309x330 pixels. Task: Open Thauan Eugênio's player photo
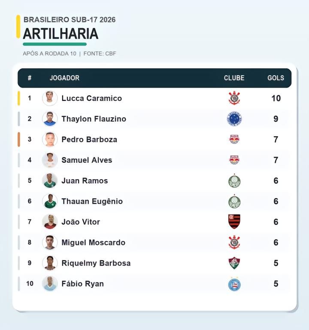(x=50, y=201)
